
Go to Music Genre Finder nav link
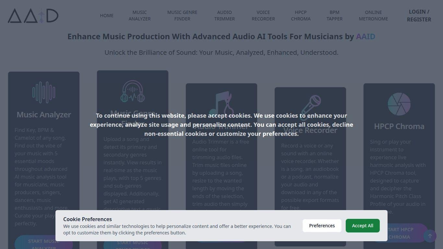coord(182,16)
